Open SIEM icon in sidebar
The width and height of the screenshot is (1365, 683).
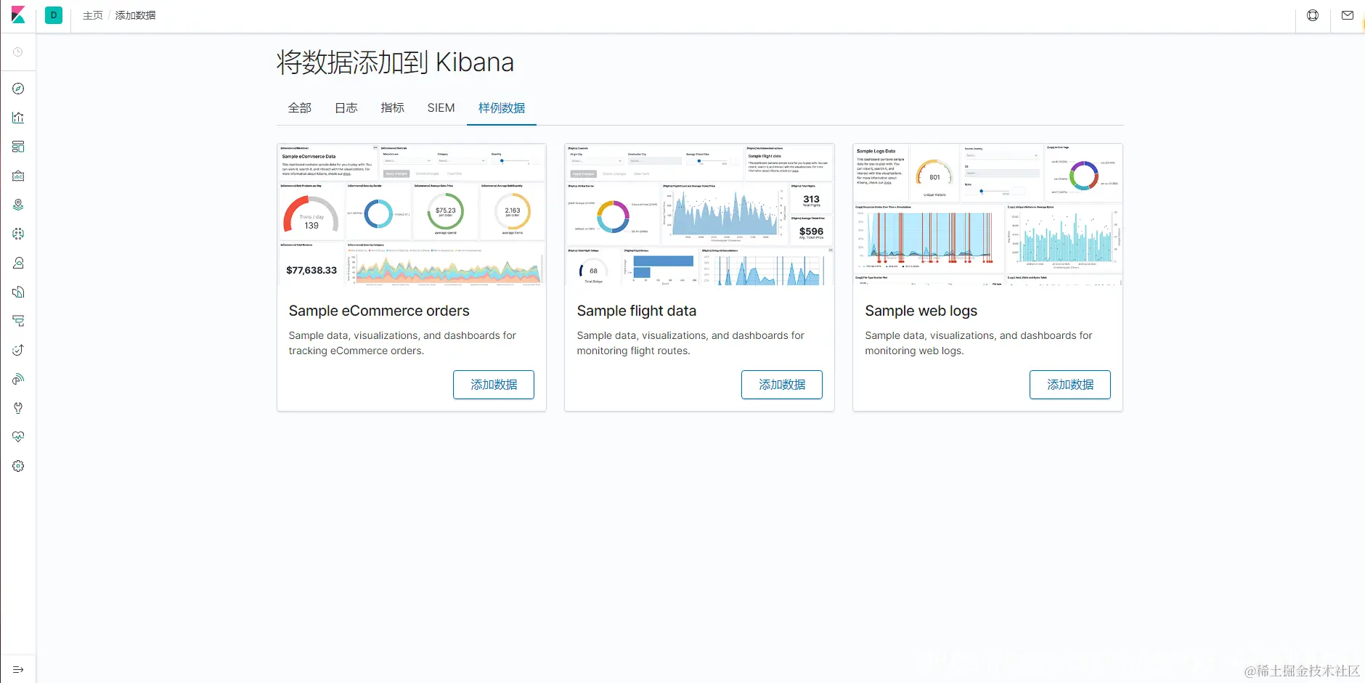pos(18,379)
